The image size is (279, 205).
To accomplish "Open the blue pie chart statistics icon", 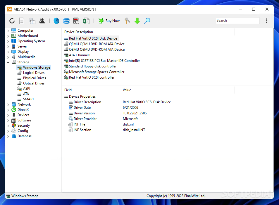I will [x=56, y=21].
